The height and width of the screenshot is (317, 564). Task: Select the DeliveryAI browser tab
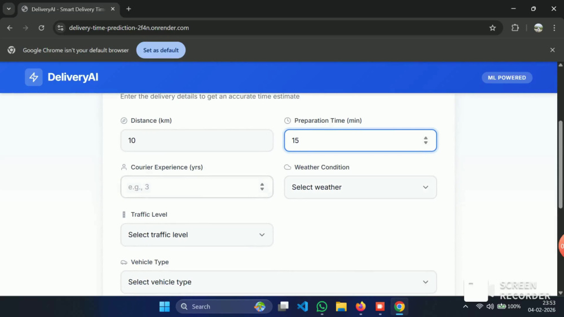point(68,9)
